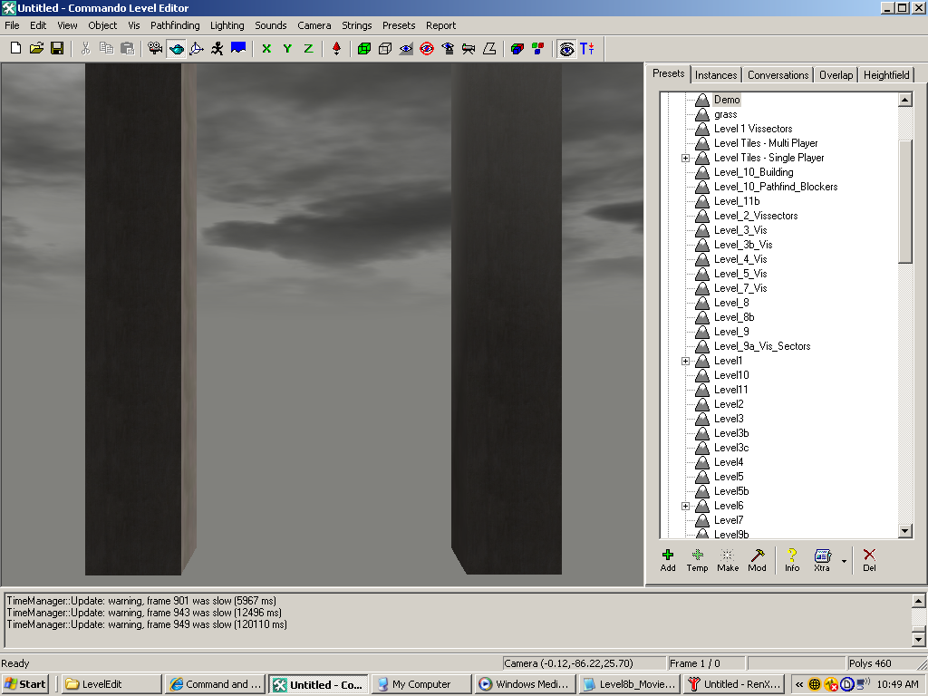Toggle the X axis restriction button
Image resolution: width=928 pixels, height=696 pixels.
[x=266, y=48]
